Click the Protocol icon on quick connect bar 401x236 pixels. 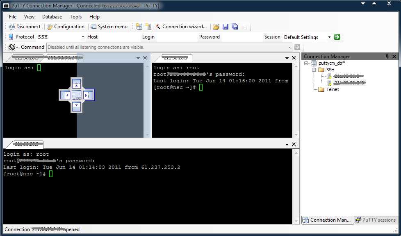[11, 37]
